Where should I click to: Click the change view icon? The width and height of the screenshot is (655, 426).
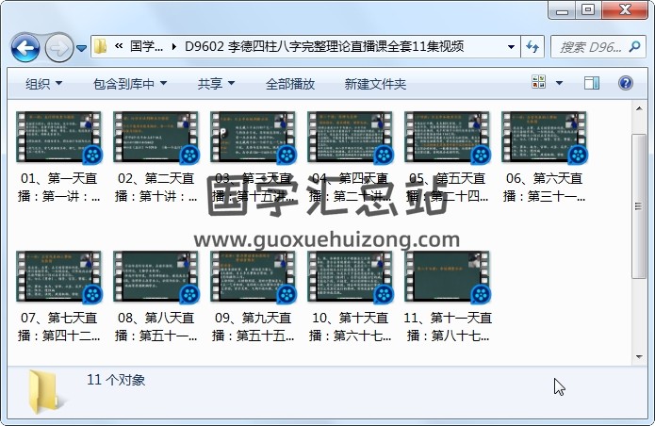point(539,84)
